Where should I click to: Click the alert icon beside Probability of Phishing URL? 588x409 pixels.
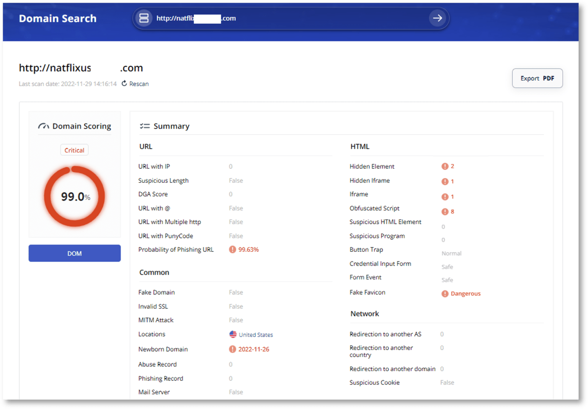(232, 249)
